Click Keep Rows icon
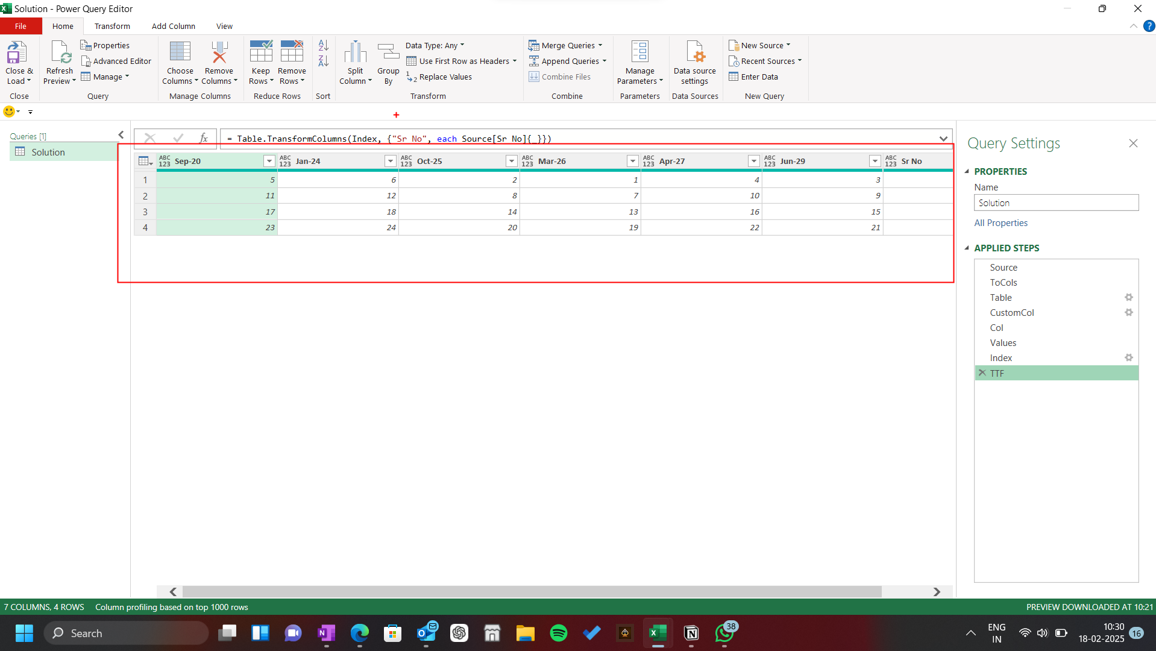Viewport: 1156px width, 651px height. [261, 52]
